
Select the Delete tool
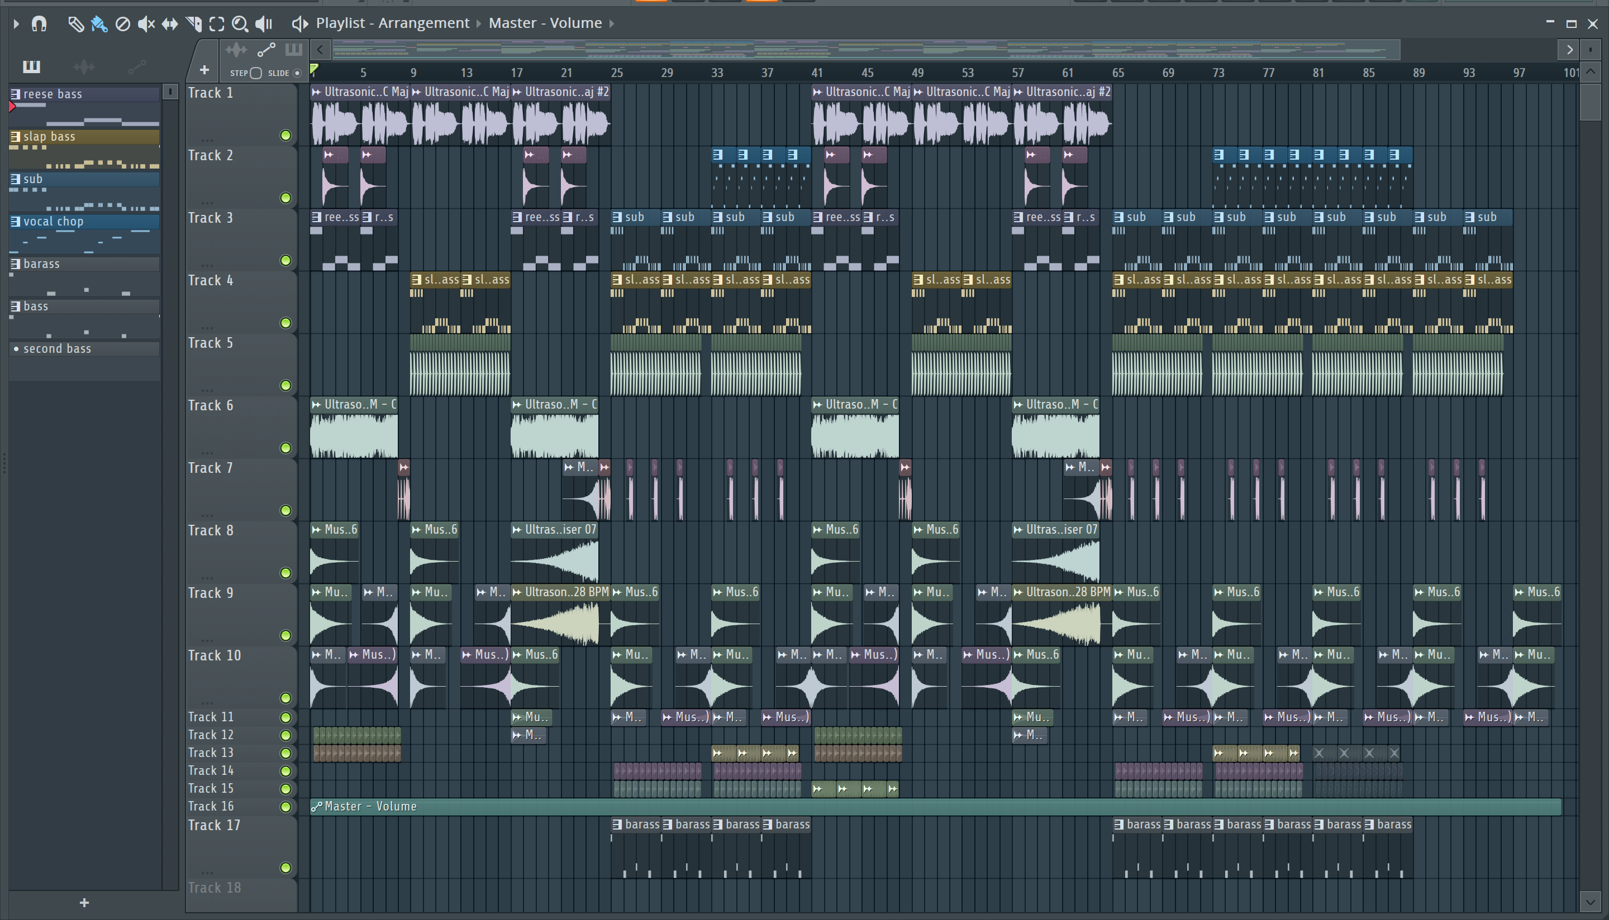(123, 24)
